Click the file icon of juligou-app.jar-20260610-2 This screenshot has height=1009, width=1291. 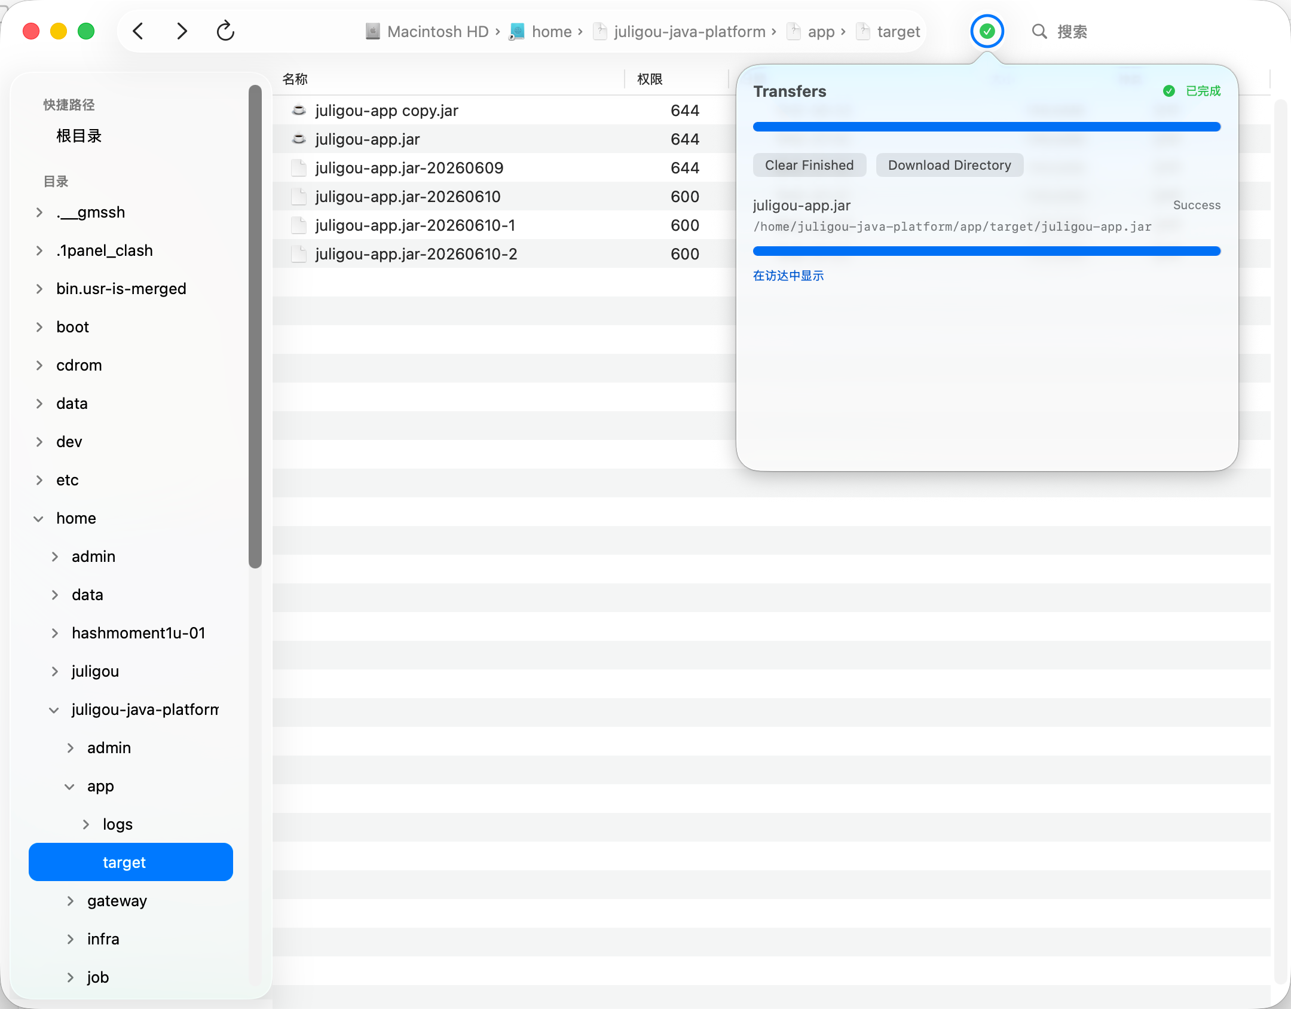[299, 254]
